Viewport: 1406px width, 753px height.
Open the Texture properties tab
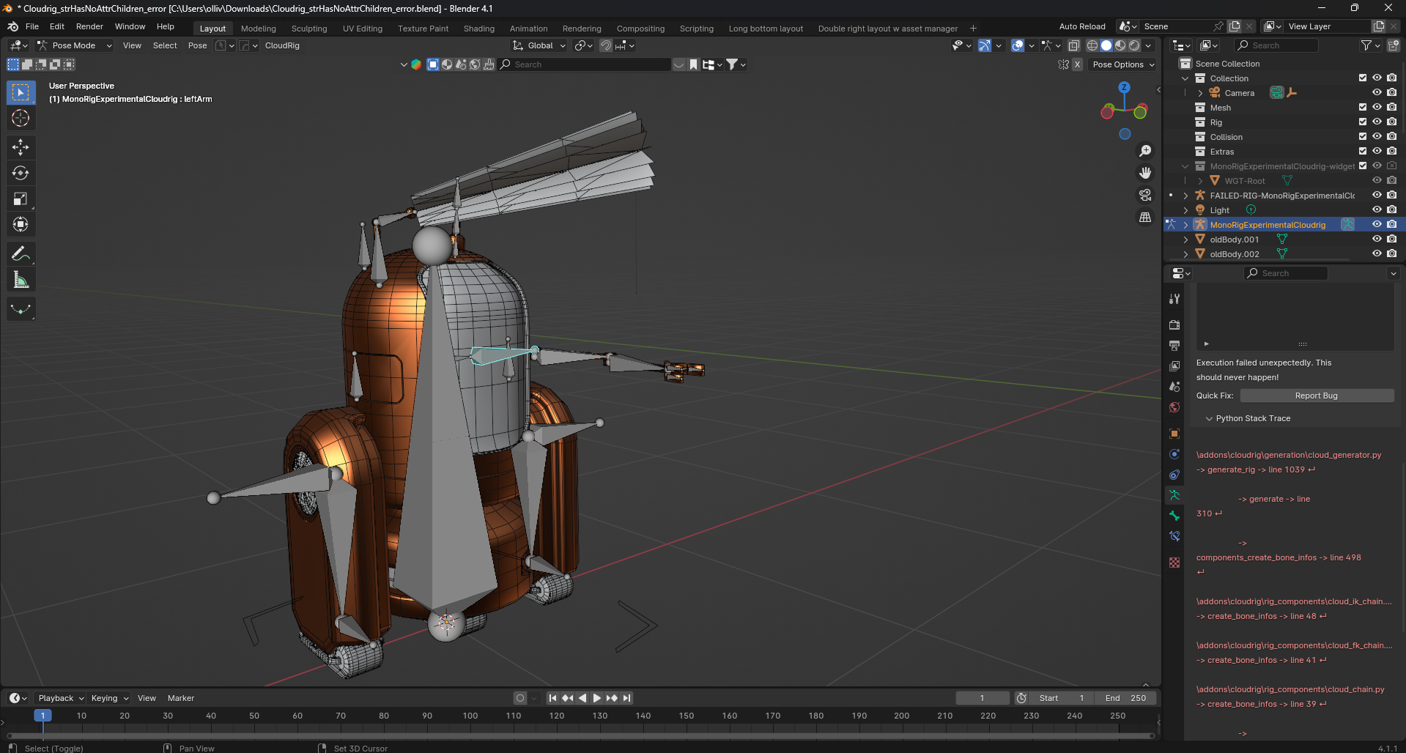[1174, 563]
